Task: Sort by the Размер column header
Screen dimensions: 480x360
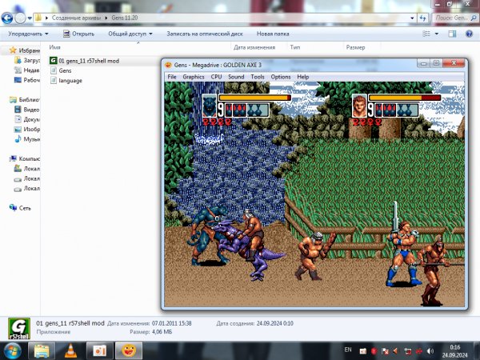Action: pos(355,47)
